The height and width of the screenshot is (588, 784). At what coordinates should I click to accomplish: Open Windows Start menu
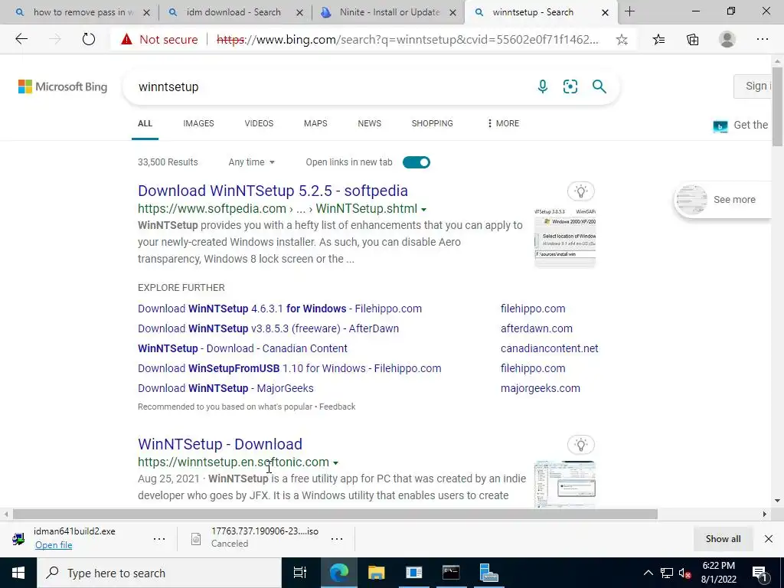(x=18, y=573)
